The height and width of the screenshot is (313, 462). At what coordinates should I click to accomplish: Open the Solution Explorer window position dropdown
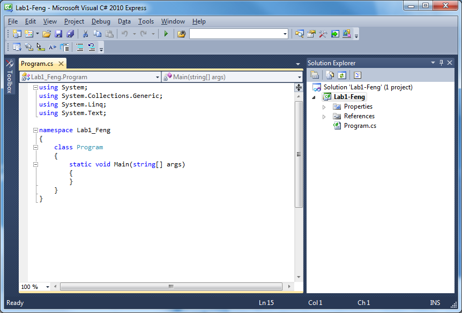click(x=433, y=63)
